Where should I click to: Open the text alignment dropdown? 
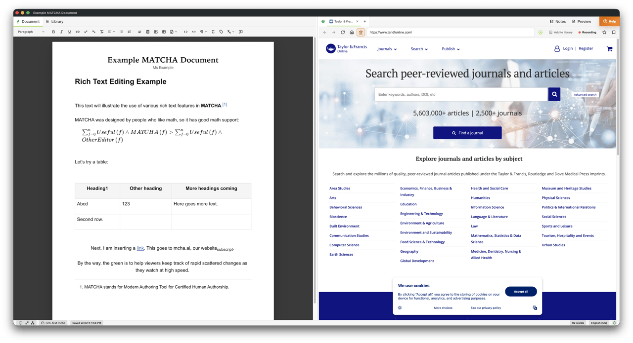click(x=111, y=32)
